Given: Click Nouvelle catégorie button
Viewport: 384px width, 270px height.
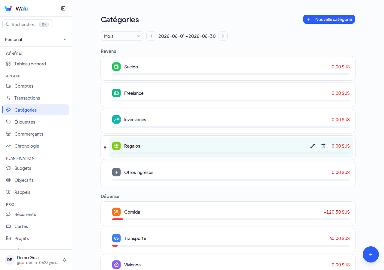Looking at the screenshot, I should 329,19.
